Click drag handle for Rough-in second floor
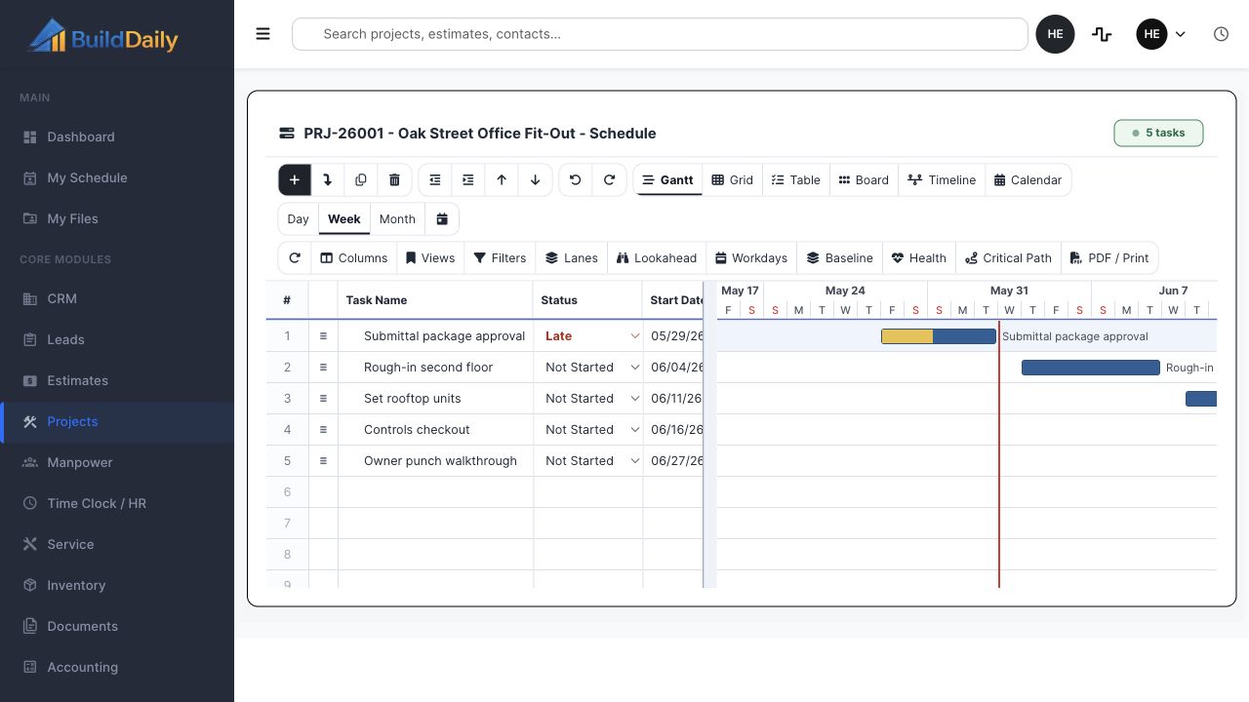1249x702 pixels. click(x=323, y=368)
